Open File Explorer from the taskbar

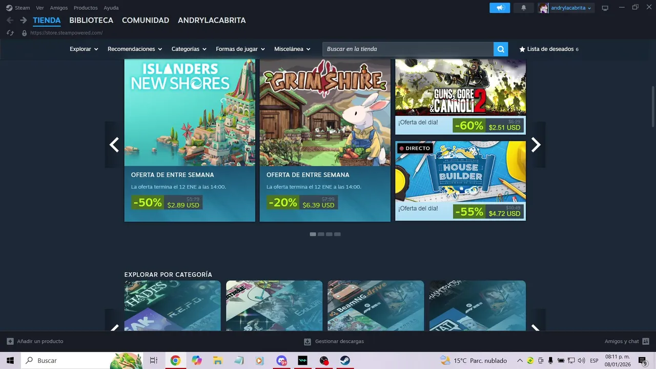click(217, 360)
